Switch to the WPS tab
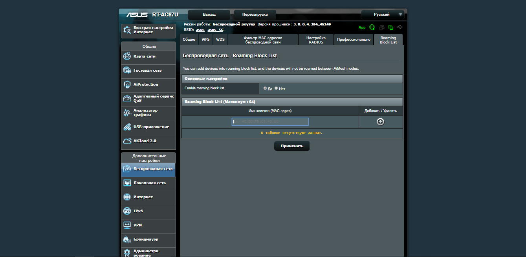 (205, 40)
